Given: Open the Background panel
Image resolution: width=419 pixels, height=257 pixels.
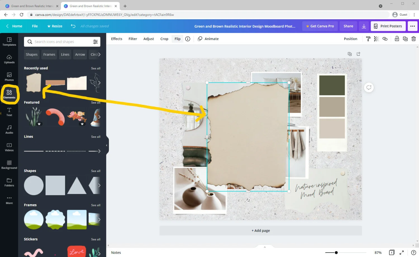Looking at the screenshot, I should (x=9, y=164).
